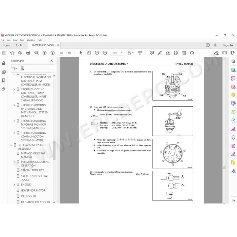Close the Bookmarks panel
Viewport: 237px width, 237px height.
[51, 61]
